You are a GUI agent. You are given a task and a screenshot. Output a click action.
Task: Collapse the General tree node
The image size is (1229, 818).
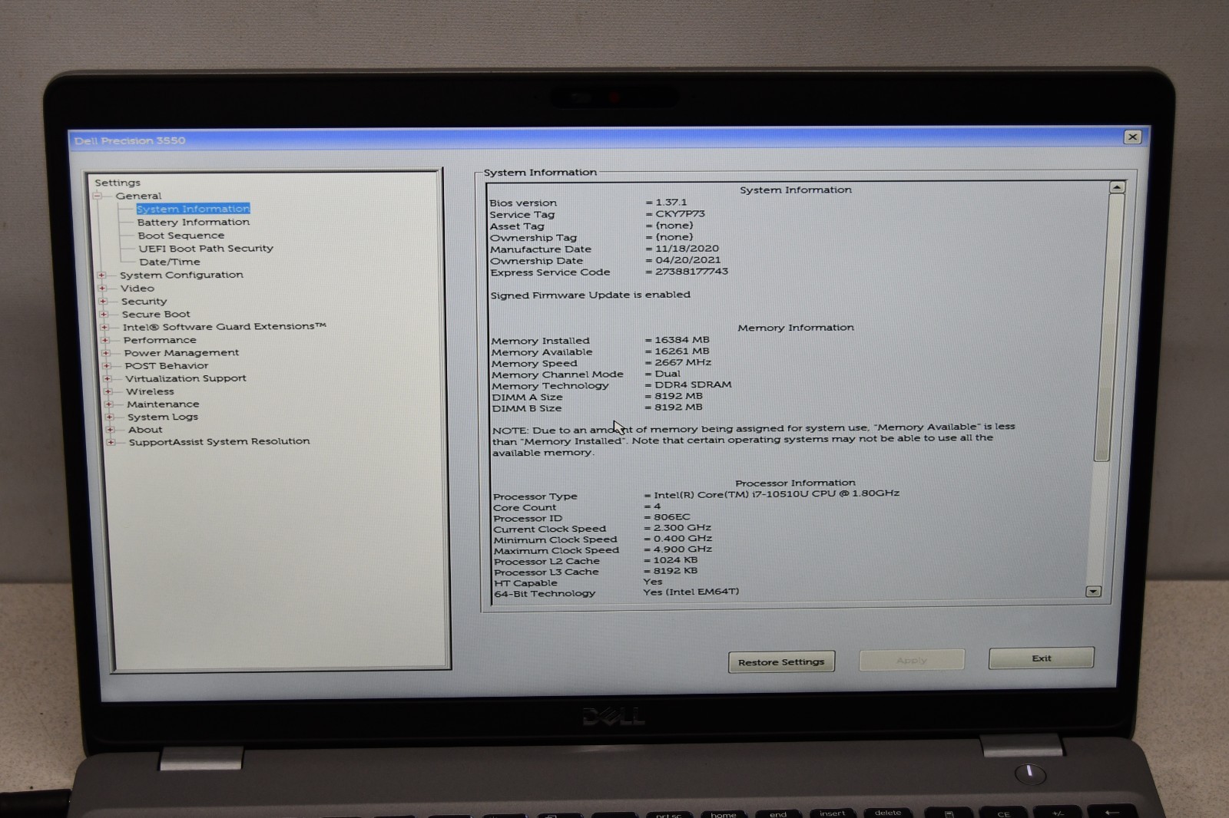point(98,196)
